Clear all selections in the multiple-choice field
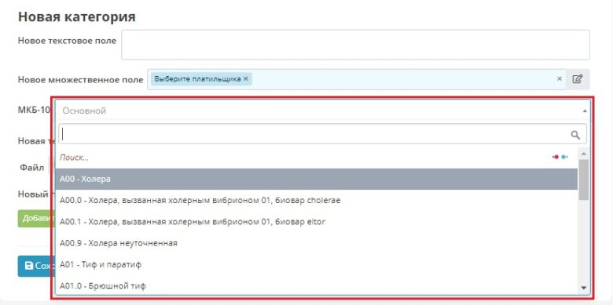613x305 pixels. click(x=560, y=78)
